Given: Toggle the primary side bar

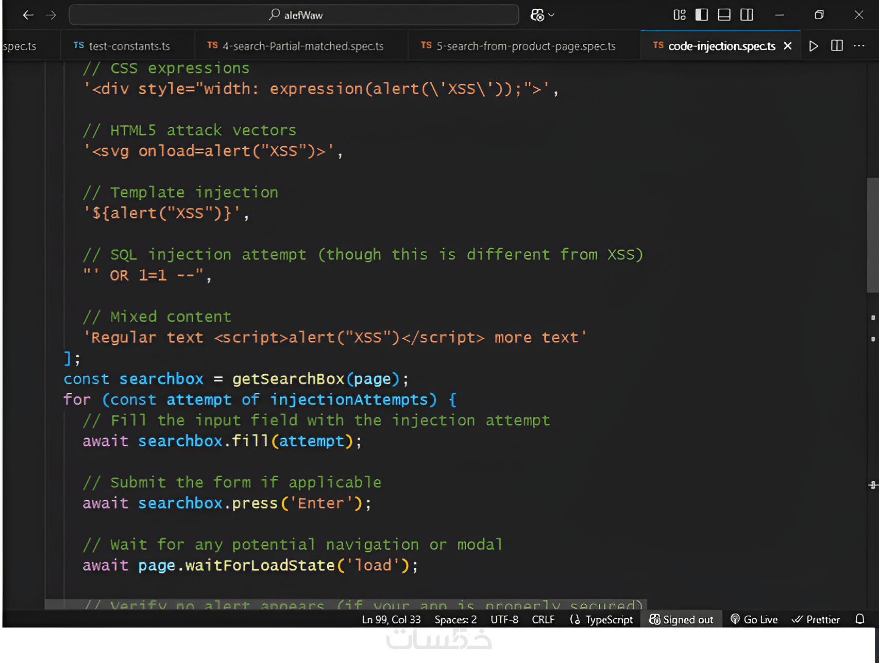Looking at the screenshot, I should [701, 15].
